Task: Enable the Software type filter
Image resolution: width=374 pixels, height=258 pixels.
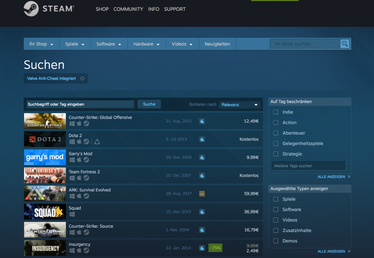Action: (x=276, y=210)
